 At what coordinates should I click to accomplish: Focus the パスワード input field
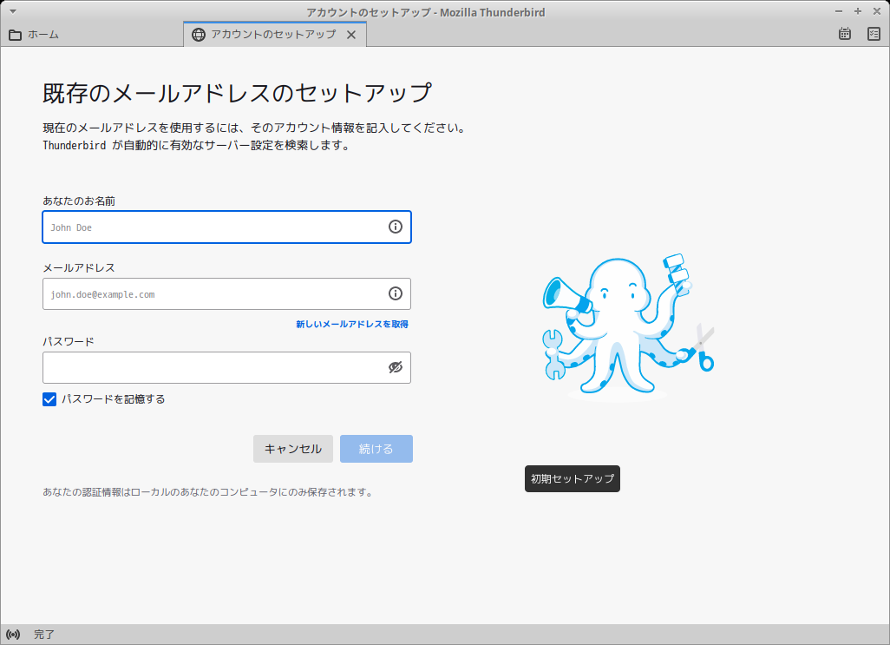[226, 367]
